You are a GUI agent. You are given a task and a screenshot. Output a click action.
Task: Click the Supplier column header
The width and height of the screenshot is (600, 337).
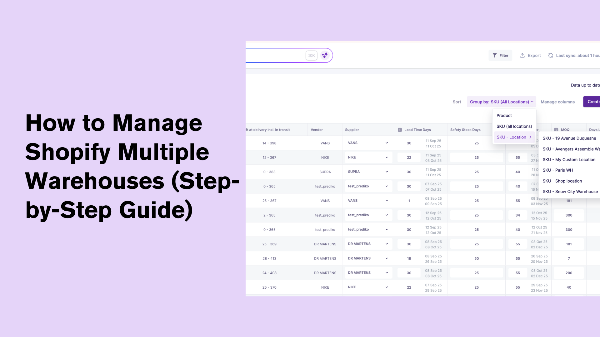pos(352,130)
